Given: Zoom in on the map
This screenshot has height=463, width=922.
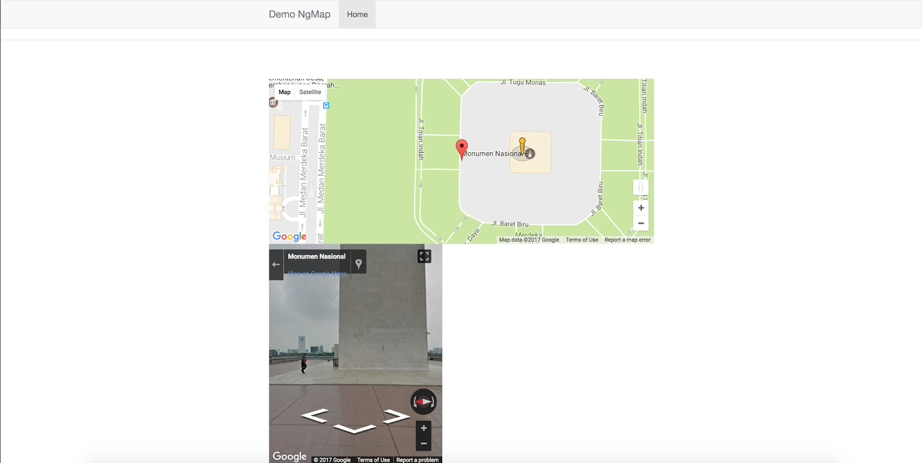Looking at the screenshot, I should 641,208.
